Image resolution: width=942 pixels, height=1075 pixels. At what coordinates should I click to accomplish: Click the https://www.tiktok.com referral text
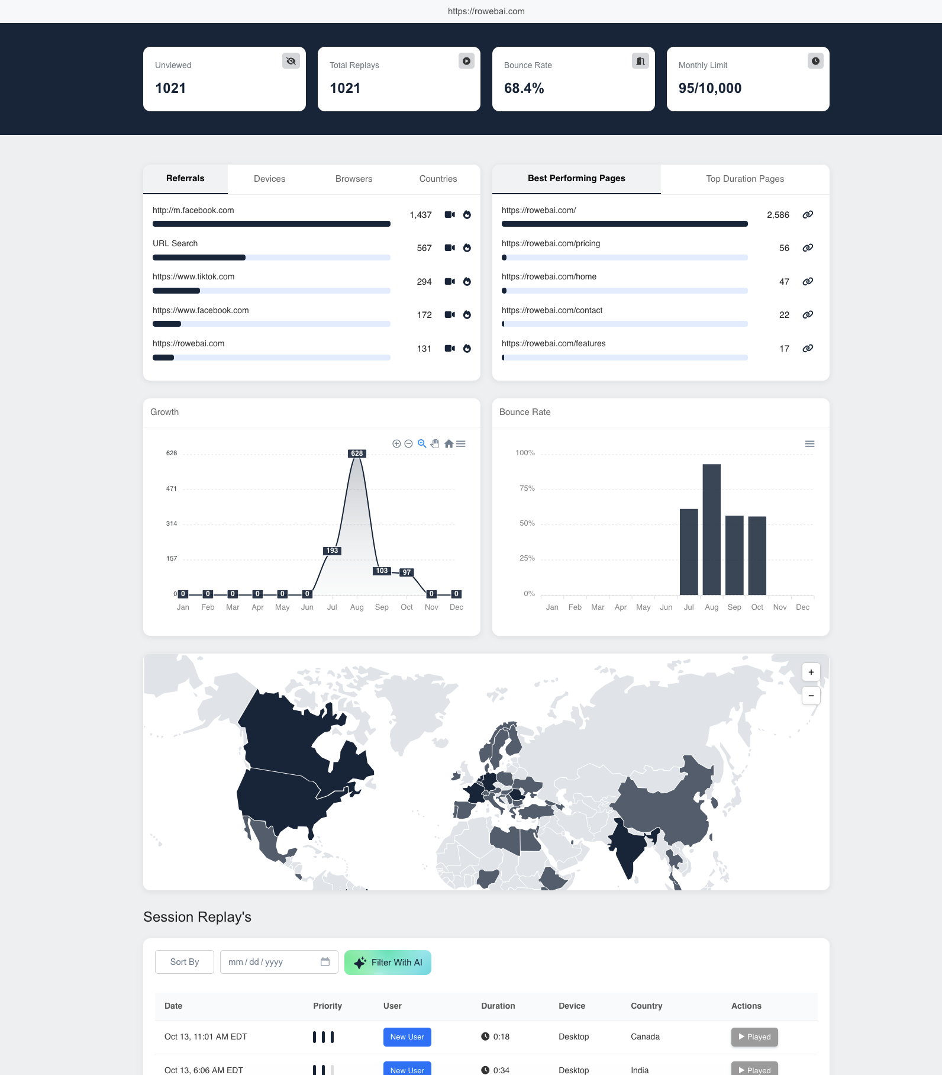point(193,276)
